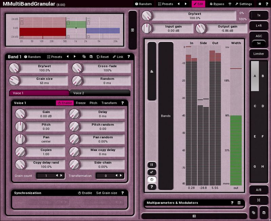Screen dimensions: 271x221
Task: Open global help question mark in top bar
Action: click(267, 4)
